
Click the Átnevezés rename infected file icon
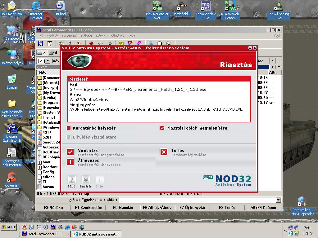tap(70, 162)
